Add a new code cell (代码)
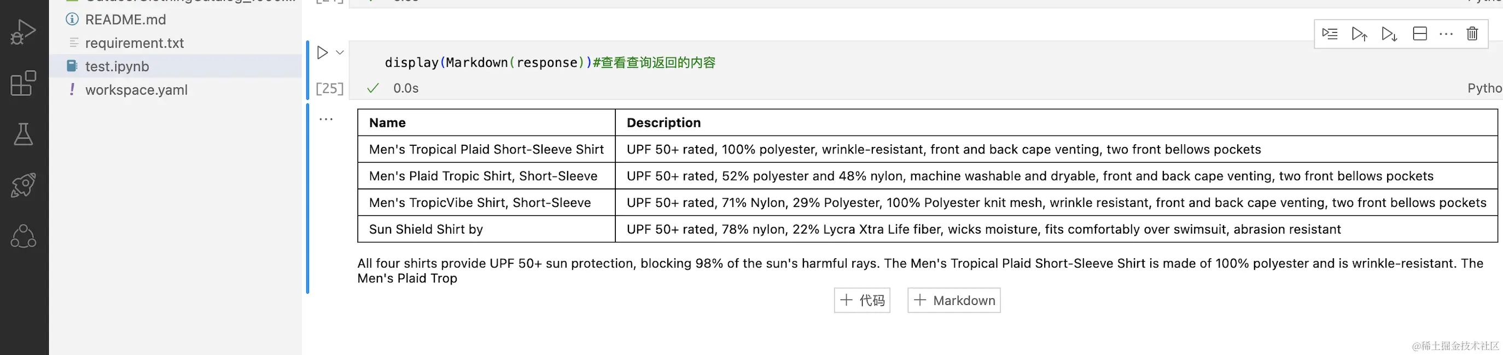The height and width of the screenshot is (355, 1503). tap(862, 300)
